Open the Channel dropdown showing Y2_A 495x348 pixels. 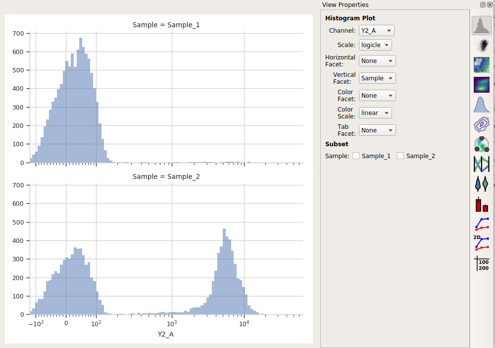click(376, 31)
